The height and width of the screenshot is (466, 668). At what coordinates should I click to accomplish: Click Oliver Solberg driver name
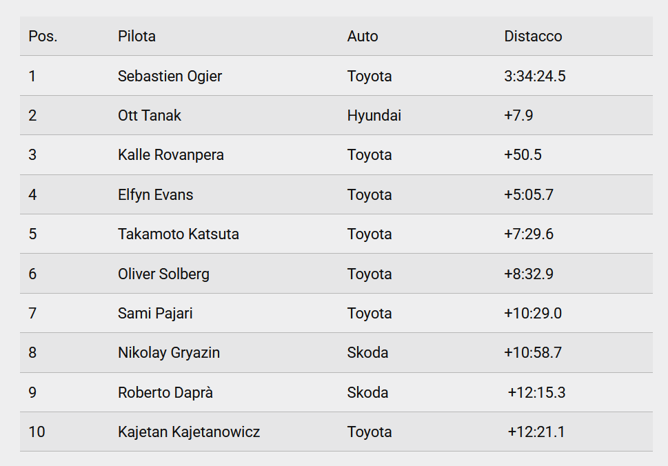click(x=163, y=274)
